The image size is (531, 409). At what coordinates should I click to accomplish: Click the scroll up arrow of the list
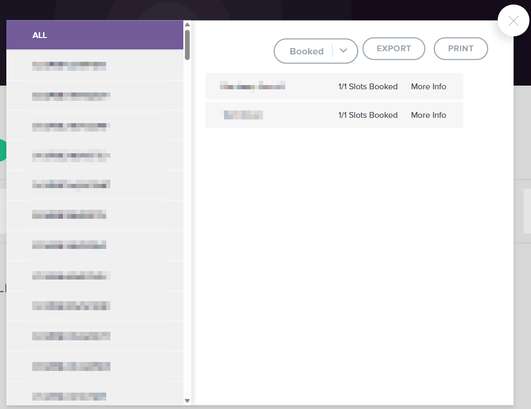187,24
